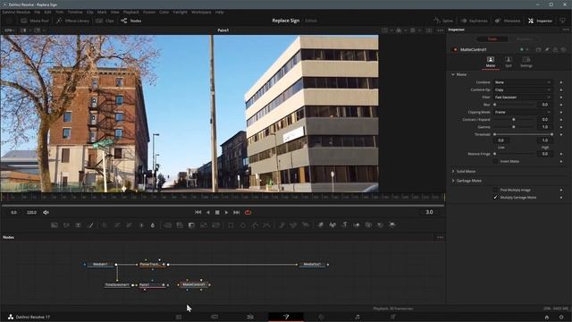Image resolution: width=572 pixels, height=322 pixels.
Task: Toggle the Effects Library panel
Action: pyautogui.click(x=73, y=21)
